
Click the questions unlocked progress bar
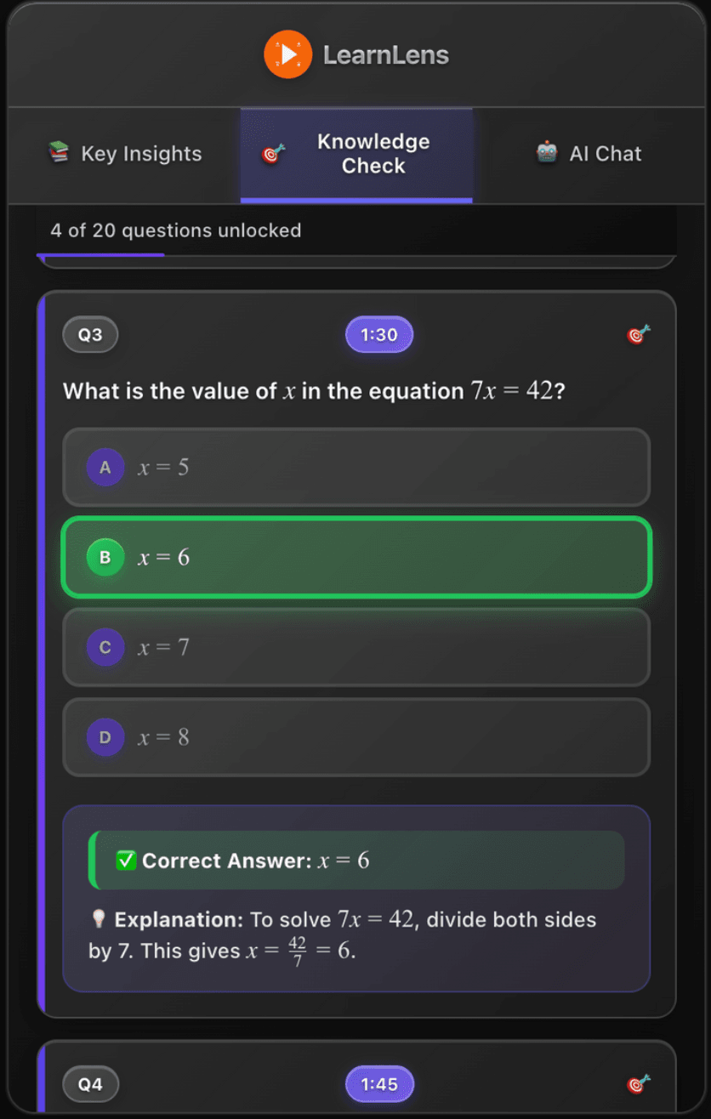coord(355,254)
